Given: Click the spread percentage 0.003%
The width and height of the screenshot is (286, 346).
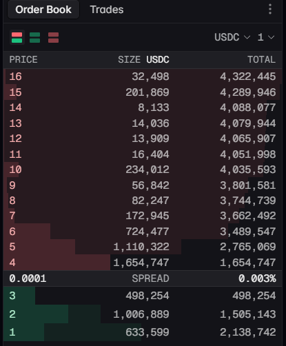Looking at the screenshot, I should 257,278.
